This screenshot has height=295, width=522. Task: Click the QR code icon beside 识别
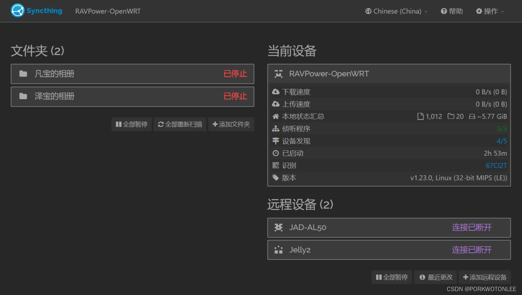(276, 165)
